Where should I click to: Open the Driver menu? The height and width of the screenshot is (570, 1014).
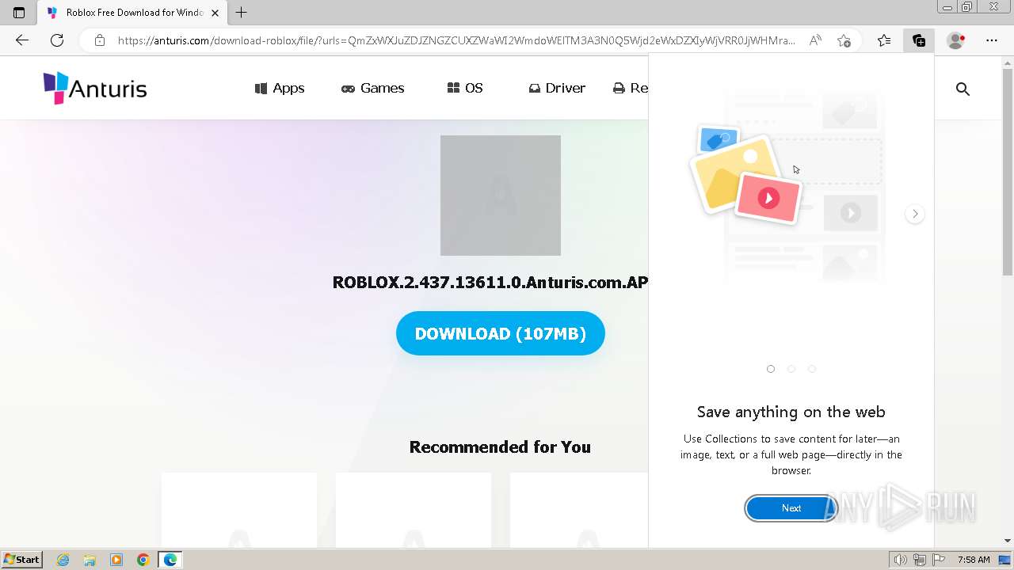click(x=557, y=88)
